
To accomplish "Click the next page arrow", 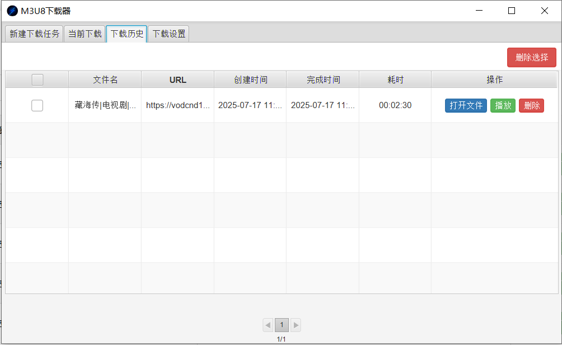I will click(x=295, y=325).
